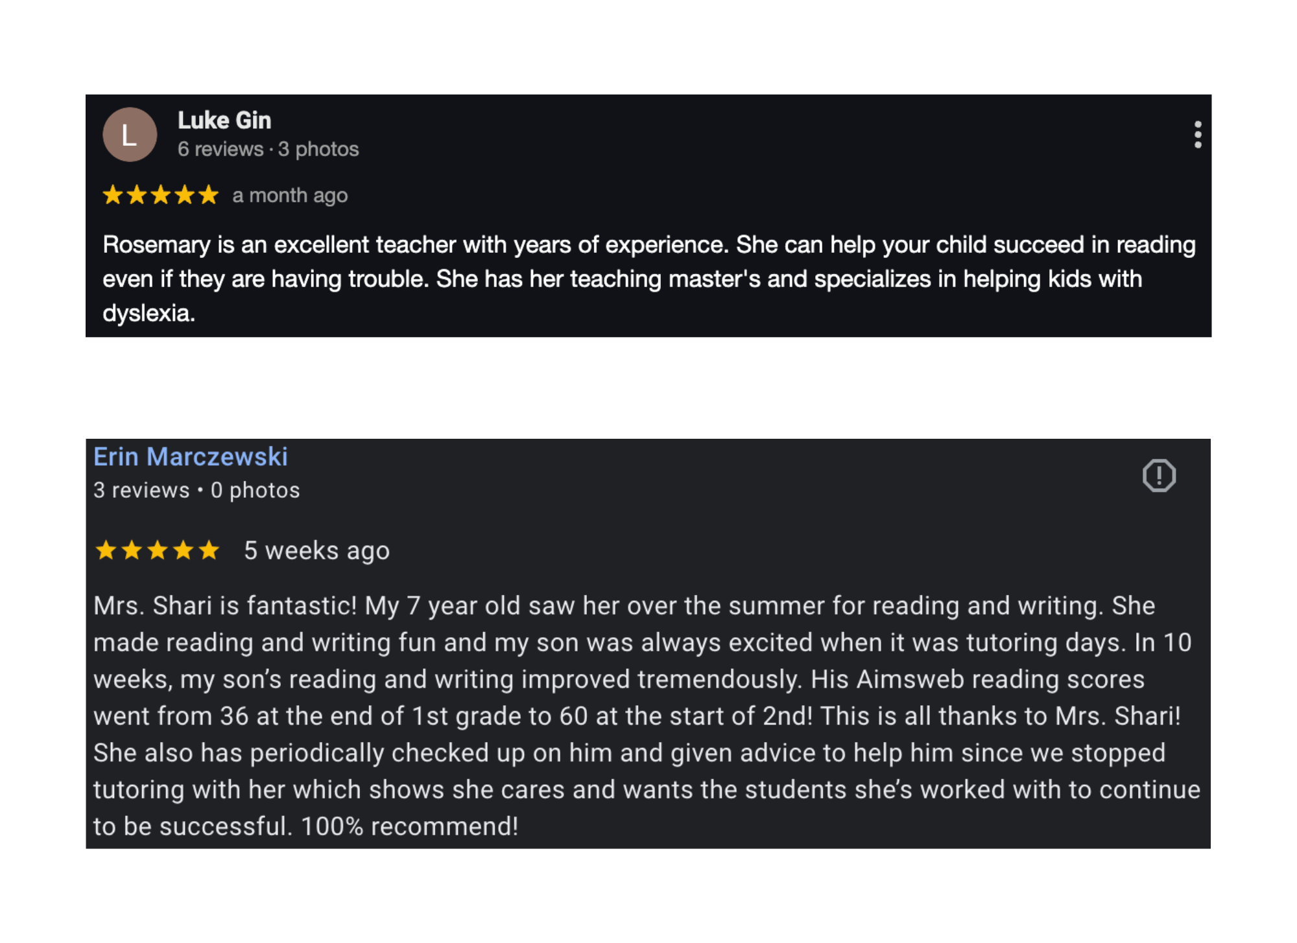Click the fourth star in Erin Marczewski's rating

184,550
